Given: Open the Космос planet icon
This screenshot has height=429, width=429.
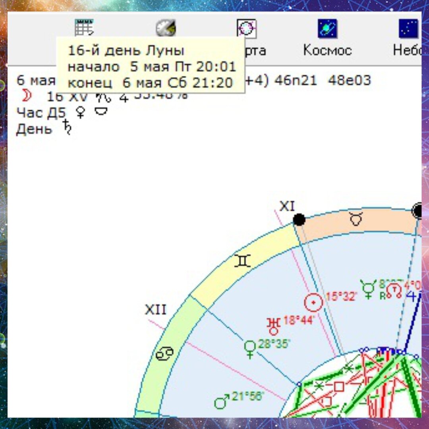Looking at the screenshot, I should (x=327, y=29).
